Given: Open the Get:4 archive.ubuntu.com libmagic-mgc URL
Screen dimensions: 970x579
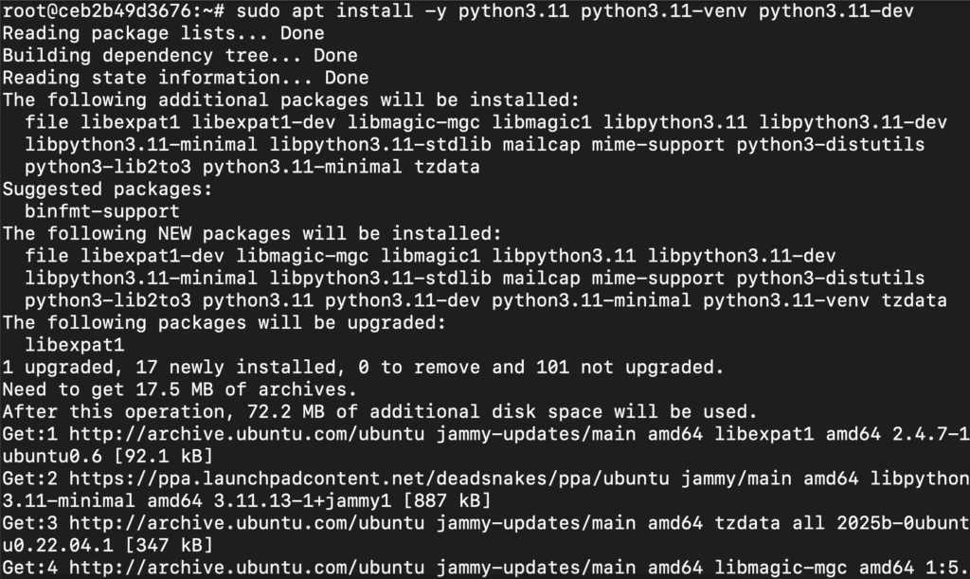Looking at the screenshot, I should 247,568.
